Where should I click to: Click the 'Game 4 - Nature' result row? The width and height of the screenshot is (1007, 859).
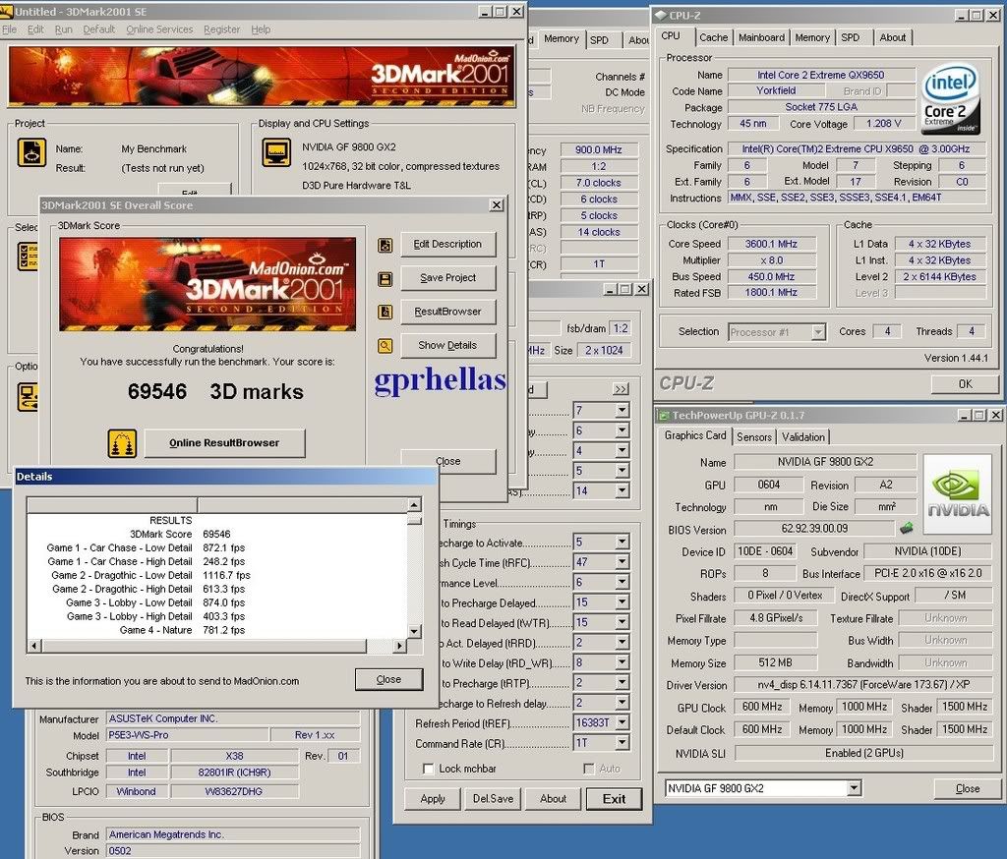[217, 630]
